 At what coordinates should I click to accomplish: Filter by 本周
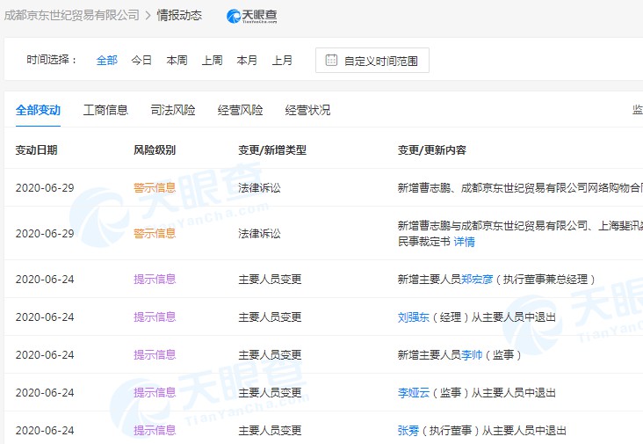[x=177, y=61]
